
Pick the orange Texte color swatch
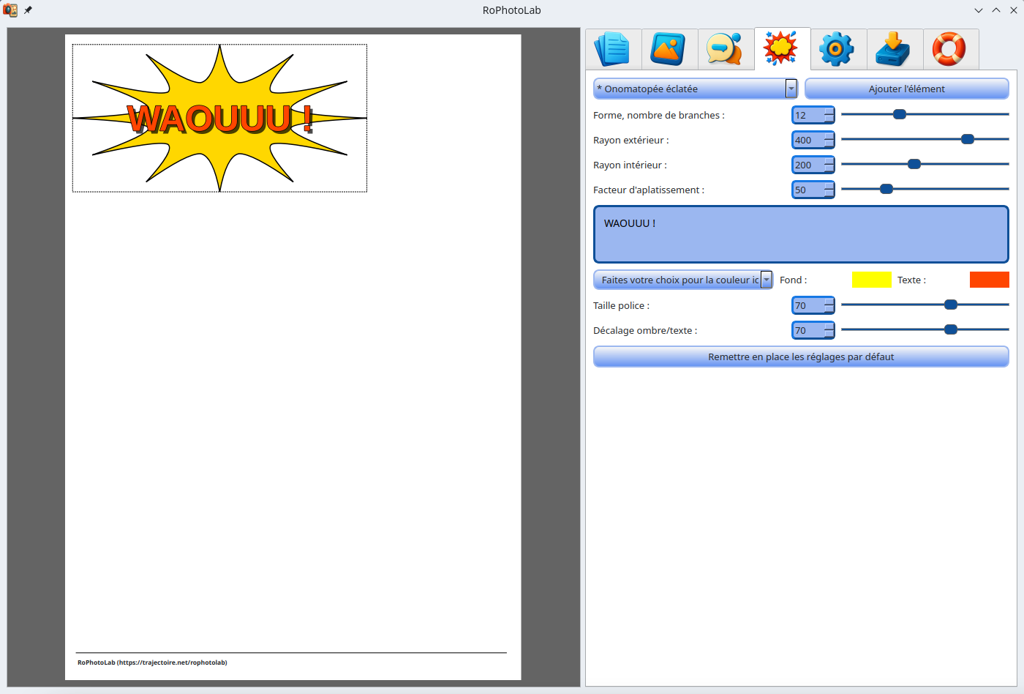(989, 280)
